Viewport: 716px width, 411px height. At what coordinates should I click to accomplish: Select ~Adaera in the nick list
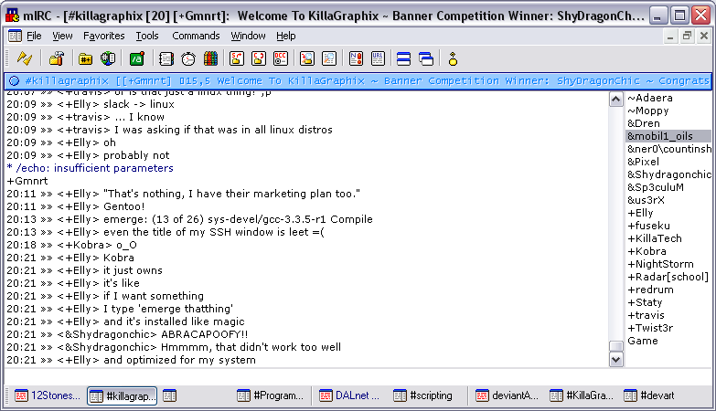(x=649, y=98)
